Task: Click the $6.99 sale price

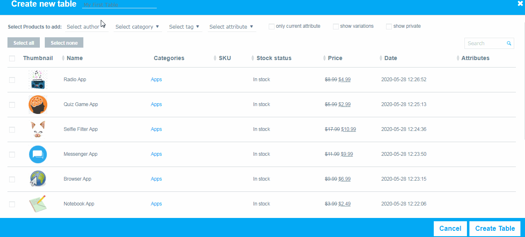Action: (345, 179)
